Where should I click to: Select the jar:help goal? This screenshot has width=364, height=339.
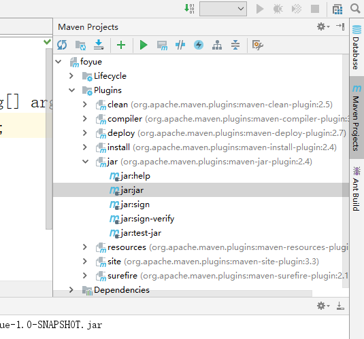(135, 176)
